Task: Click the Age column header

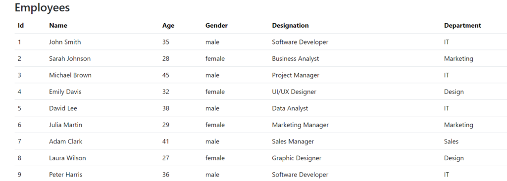Action: (x=168, y=26)
